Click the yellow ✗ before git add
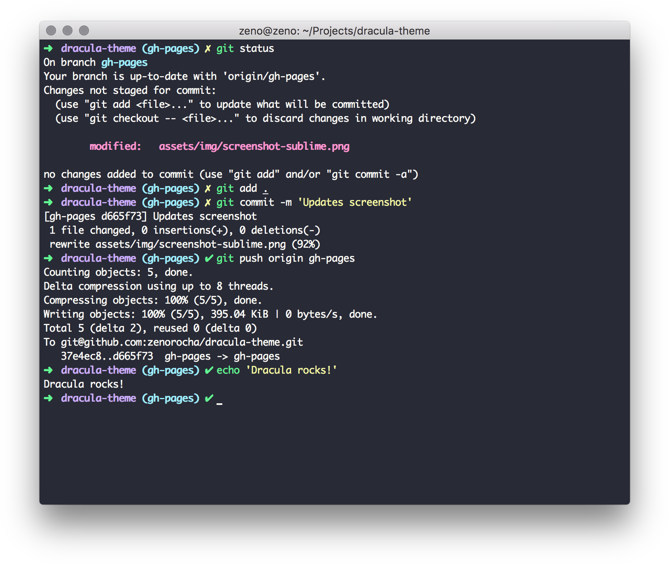This screenshot has width=669, height=565. (x=208, y=188)
